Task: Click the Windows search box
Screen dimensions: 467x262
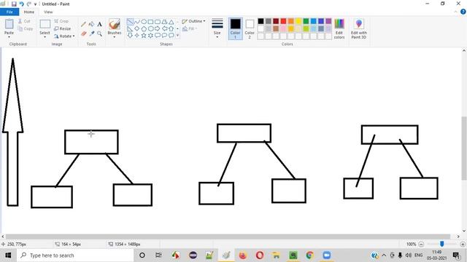Action: tap(75, 255)
